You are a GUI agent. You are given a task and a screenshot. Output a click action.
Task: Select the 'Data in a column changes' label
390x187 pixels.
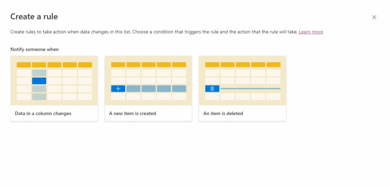[x=43, y=113]
